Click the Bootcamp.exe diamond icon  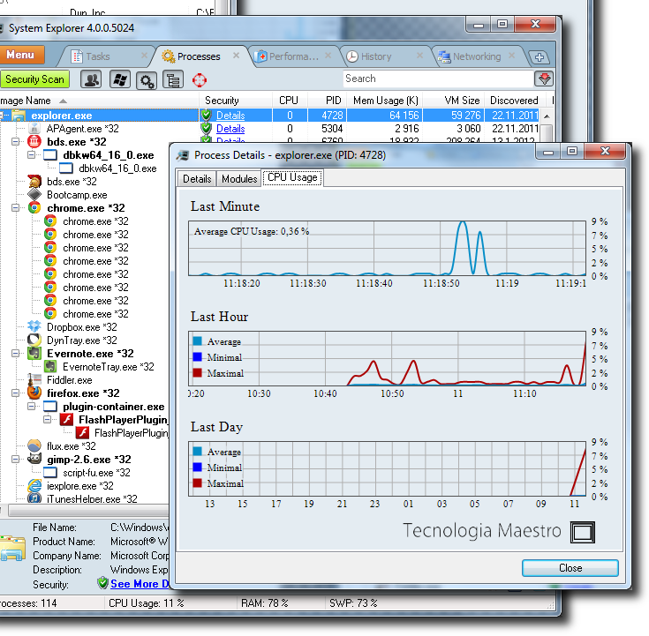[34, 195]
